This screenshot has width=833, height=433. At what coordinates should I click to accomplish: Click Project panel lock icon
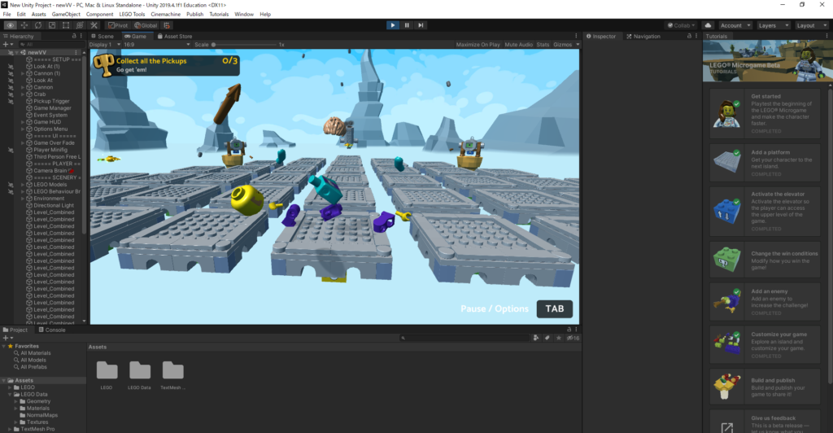(569, 330)
